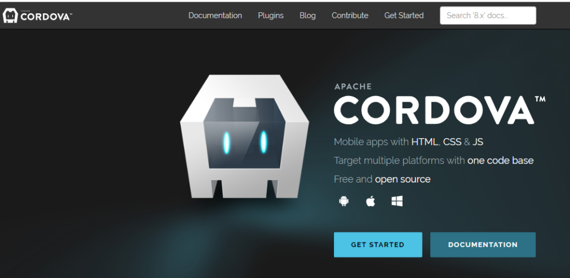Choose Get Started in the top navigation
This screenshot has width=570, height=278.
[x=404, y=16]
